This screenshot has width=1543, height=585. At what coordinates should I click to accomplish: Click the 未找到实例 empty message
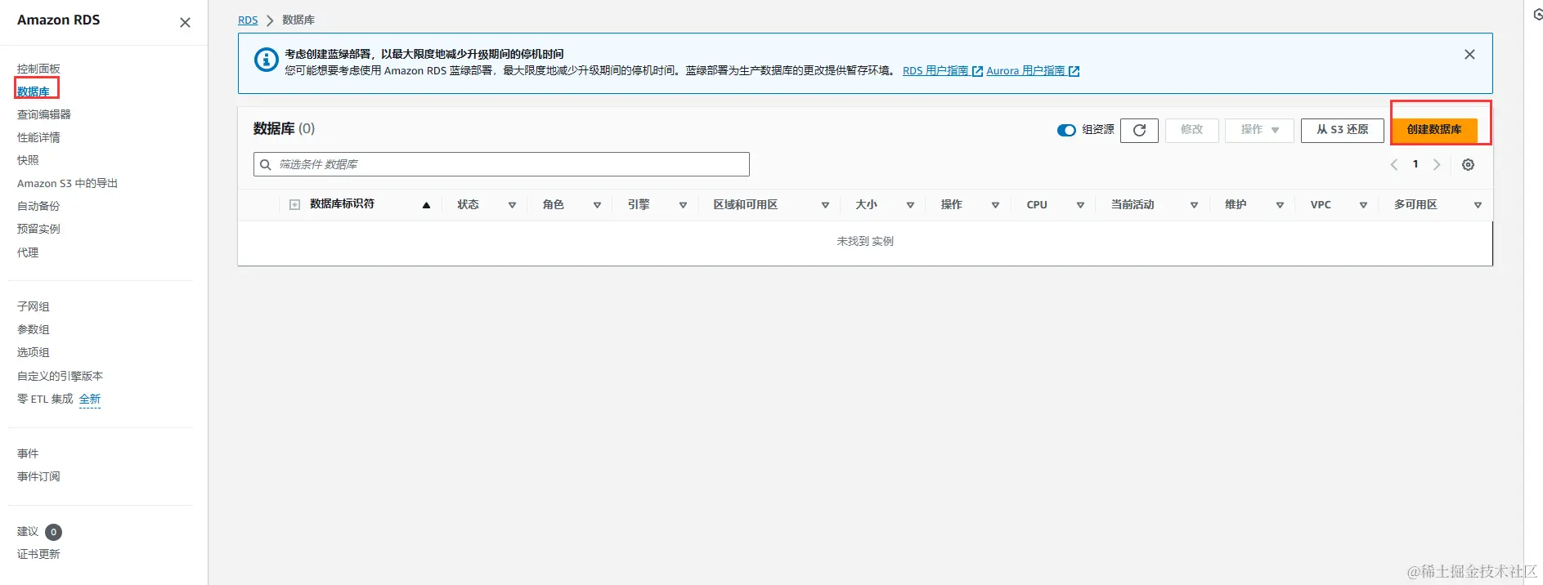point(865,242)
